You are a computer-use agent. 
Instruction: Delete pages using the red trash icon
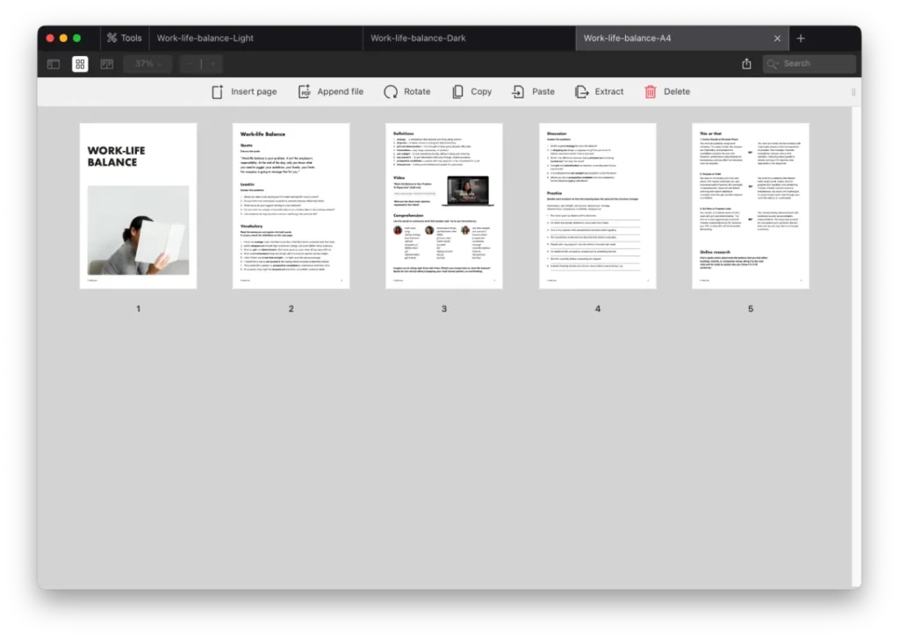(667, 91)
